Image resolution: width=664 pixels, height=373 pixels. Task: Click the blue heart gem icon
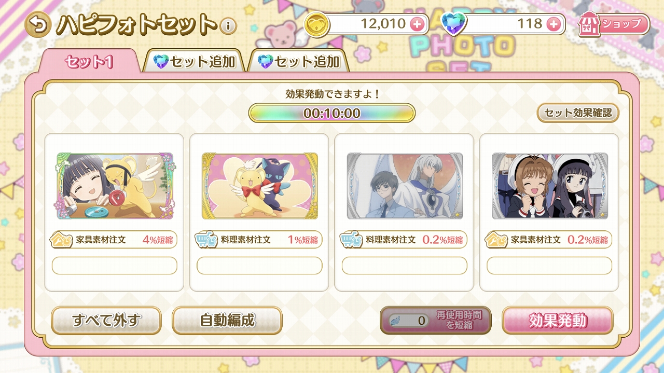coord(454,24)
